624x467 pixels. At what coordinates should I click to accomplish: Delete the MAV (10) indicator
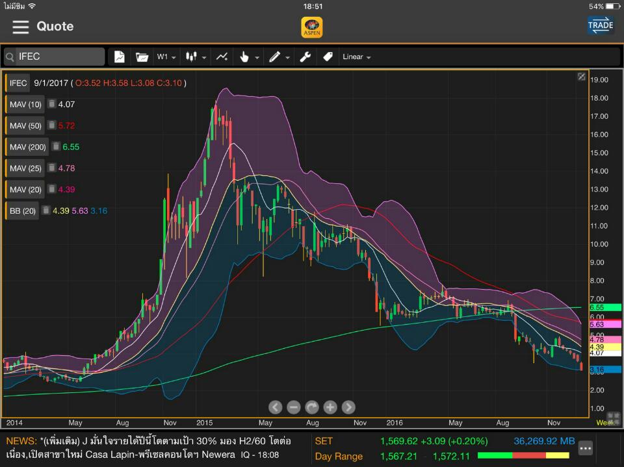pos(52,104)
